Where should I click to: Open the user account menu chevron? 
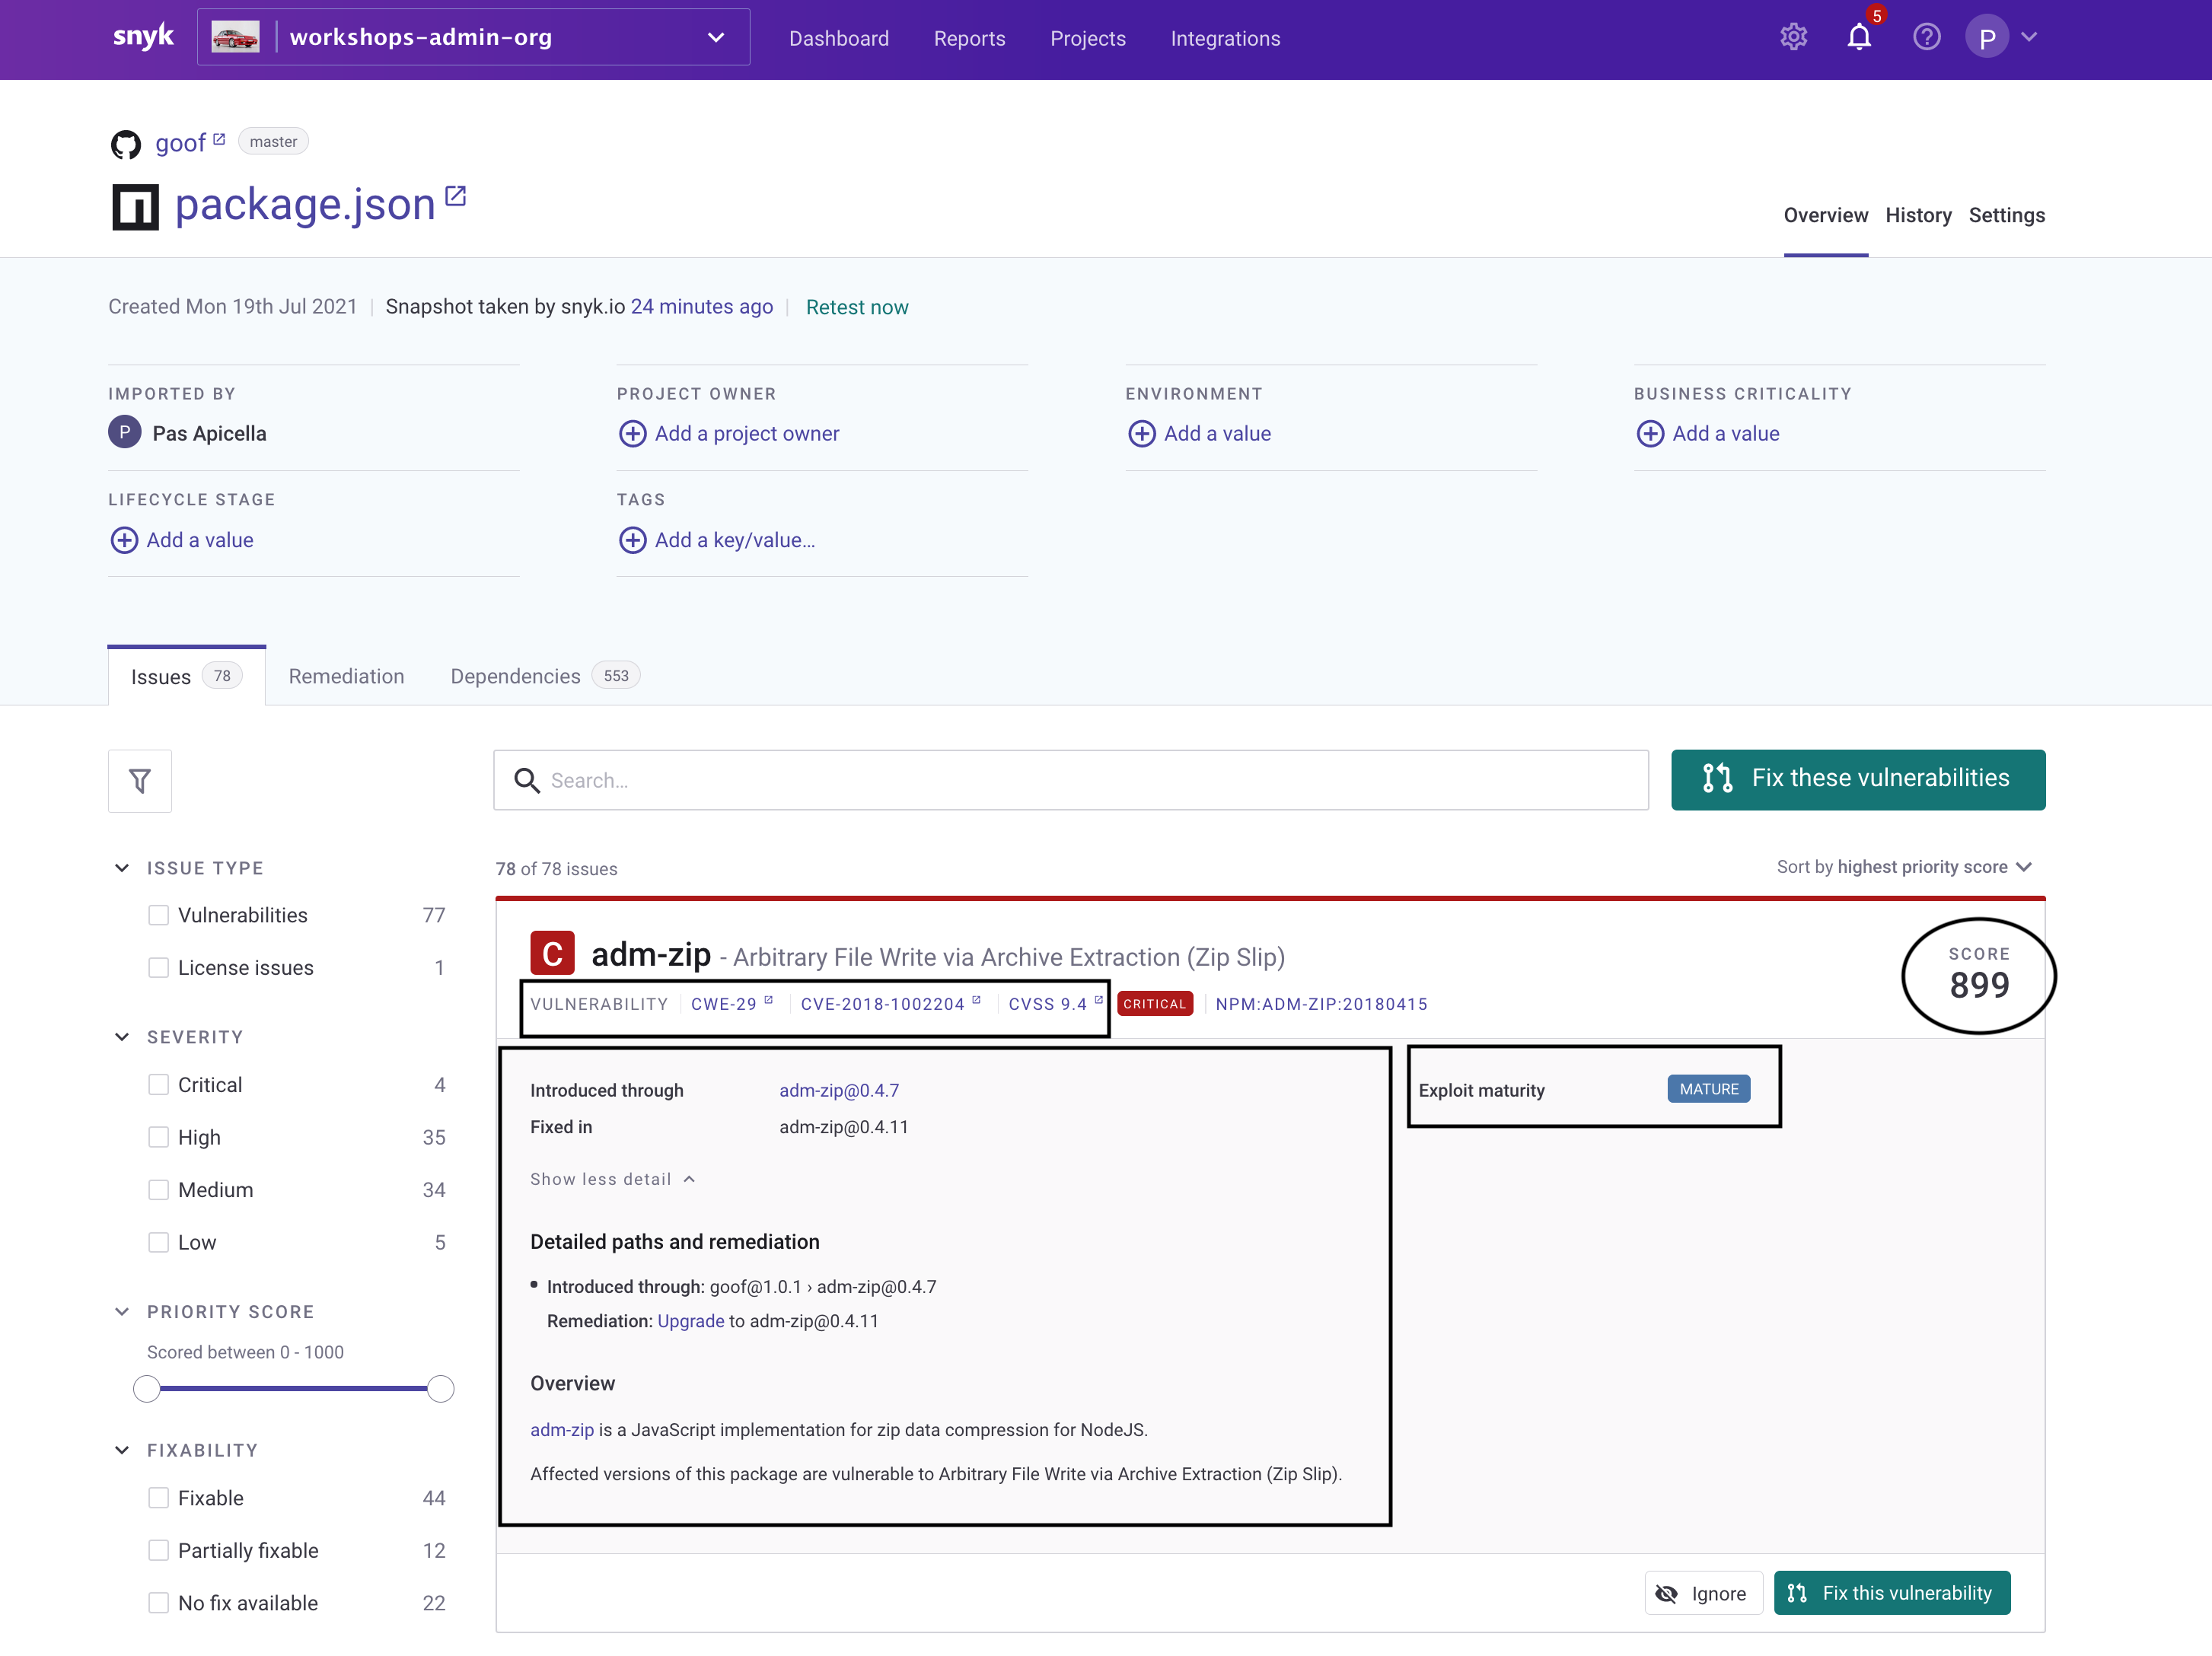pyautogui.click(x=2029, y=37)
